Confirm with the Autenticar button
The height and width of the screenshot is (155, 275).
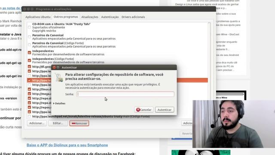pyautogui.click(x=165, y=110)
